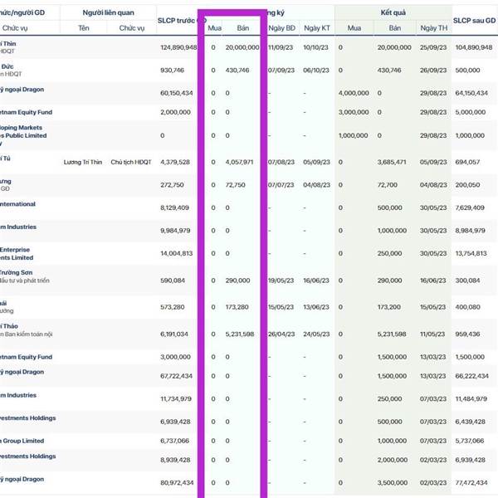The height and width of the screenshot is (498, 498).
Task: Click the 'Group Limited' shareholder name
Action: tap(22, 441)
